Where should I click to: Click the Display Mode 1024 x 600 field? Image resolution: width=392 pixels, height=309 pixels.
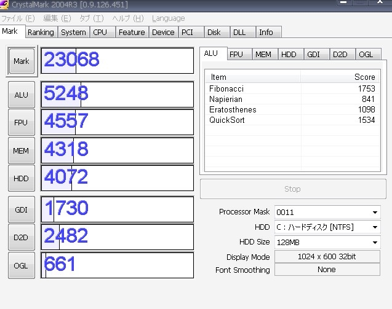tap(327, 257)
